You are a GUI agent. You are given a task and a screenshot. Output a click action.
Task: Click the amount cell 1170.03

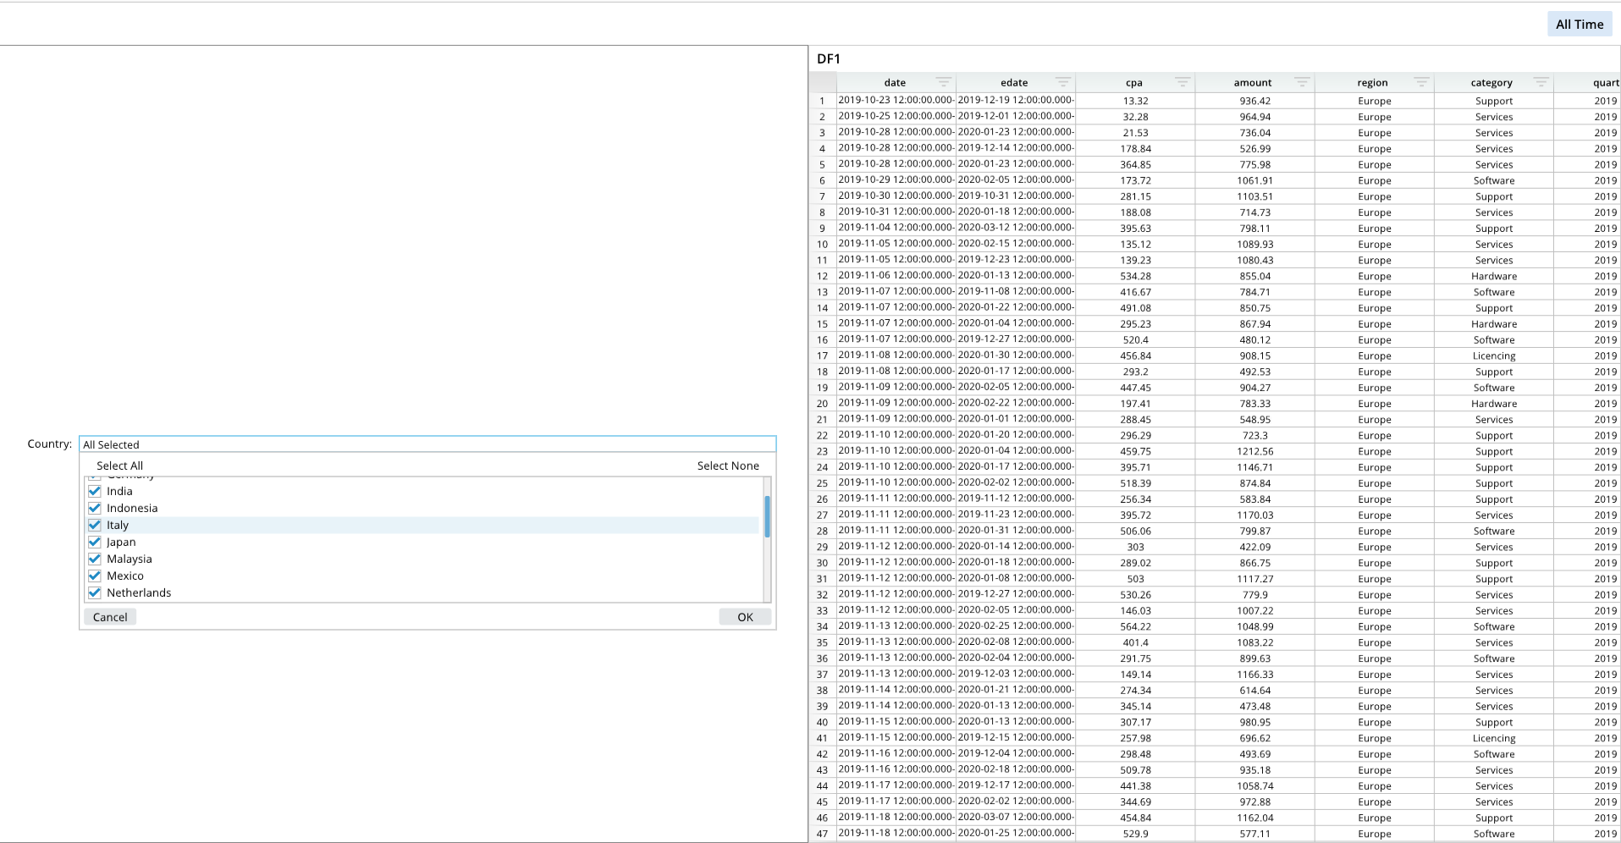click(1254, 515)
